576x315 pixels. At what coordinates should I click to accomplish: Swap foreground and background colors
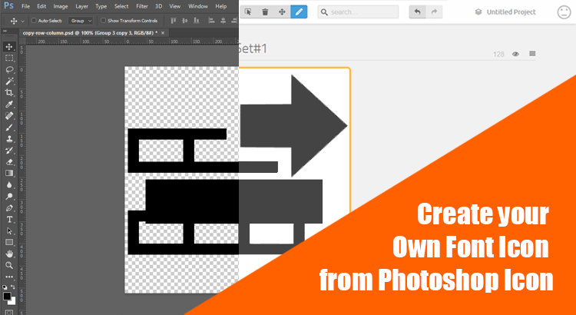tap(13, 287)
